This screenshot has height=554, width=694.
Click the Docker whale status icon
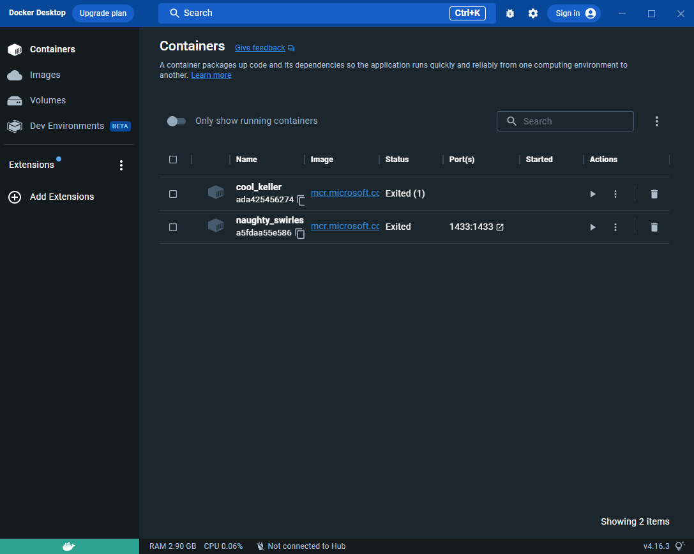68,546
